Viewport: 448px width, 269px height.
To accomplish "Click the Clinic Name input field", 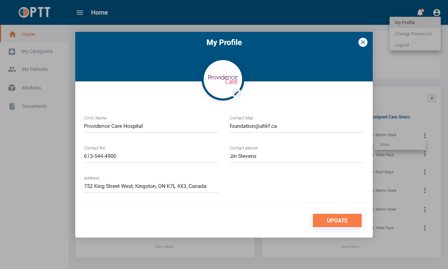I will pyautogui.click(x=151, y=126).
